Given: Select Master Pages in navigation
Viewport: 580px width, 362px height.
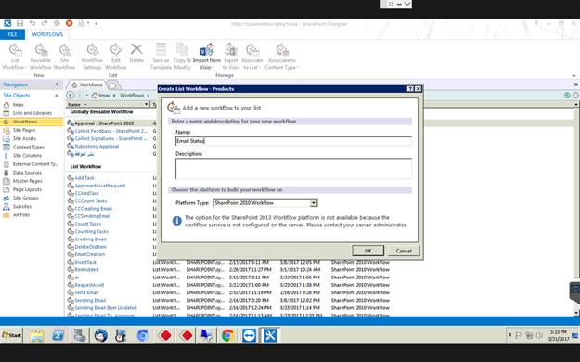Looking at the screenshot, I should [x=27, y=181].
